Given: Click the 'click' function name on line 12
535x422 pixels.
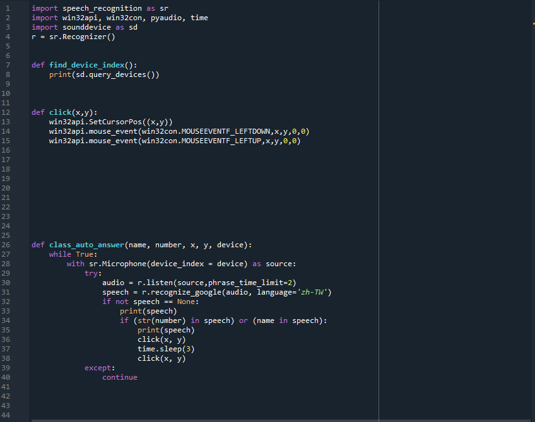Looking at the screenshot, I should (60, 112).
